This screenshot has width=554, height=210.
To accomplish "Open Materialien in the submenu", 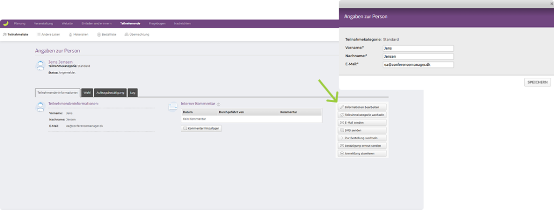I will [78, 35].
